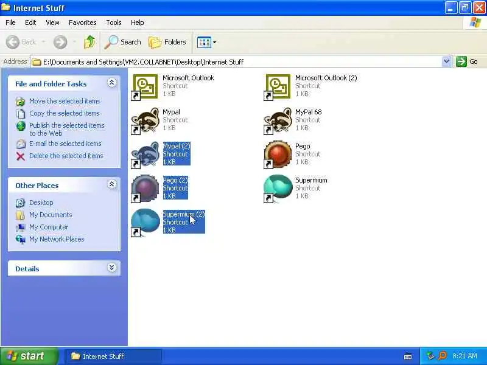Click Copy the selected items
The width and height of the screenshot is (487, 365).
click(x=65, y=113)
